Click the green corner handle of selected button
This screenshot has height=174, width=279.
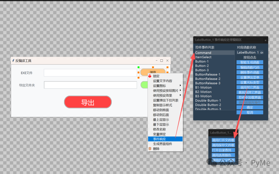point(138,67)
